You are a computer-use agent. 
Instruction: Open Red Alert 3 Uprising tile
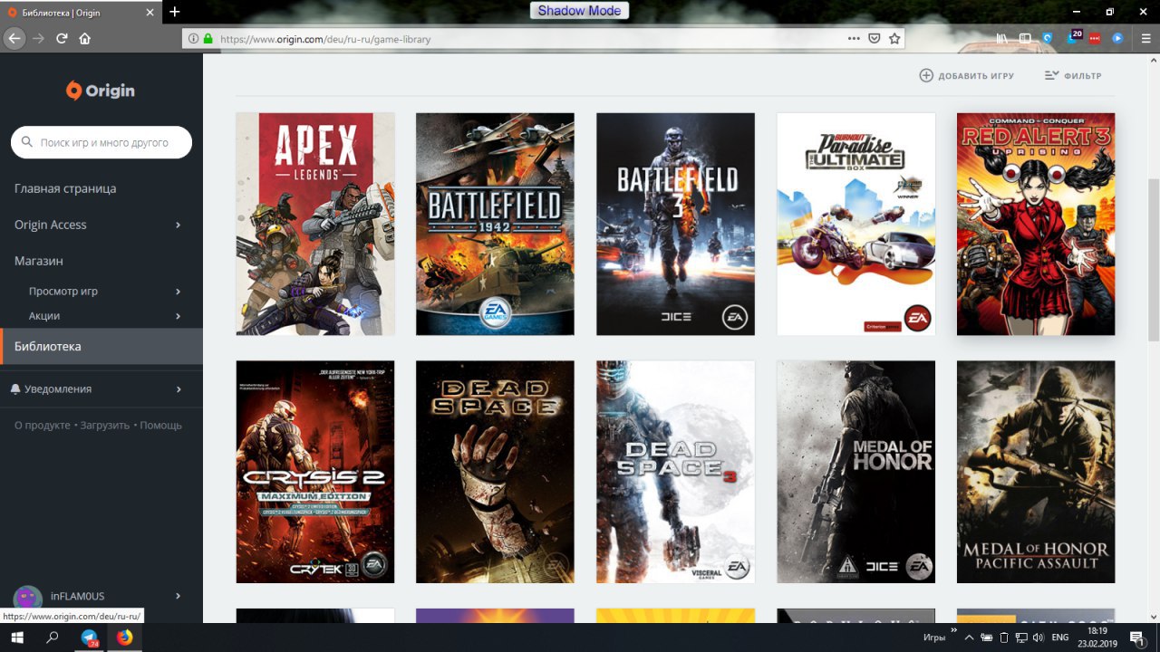(1036, 224)
